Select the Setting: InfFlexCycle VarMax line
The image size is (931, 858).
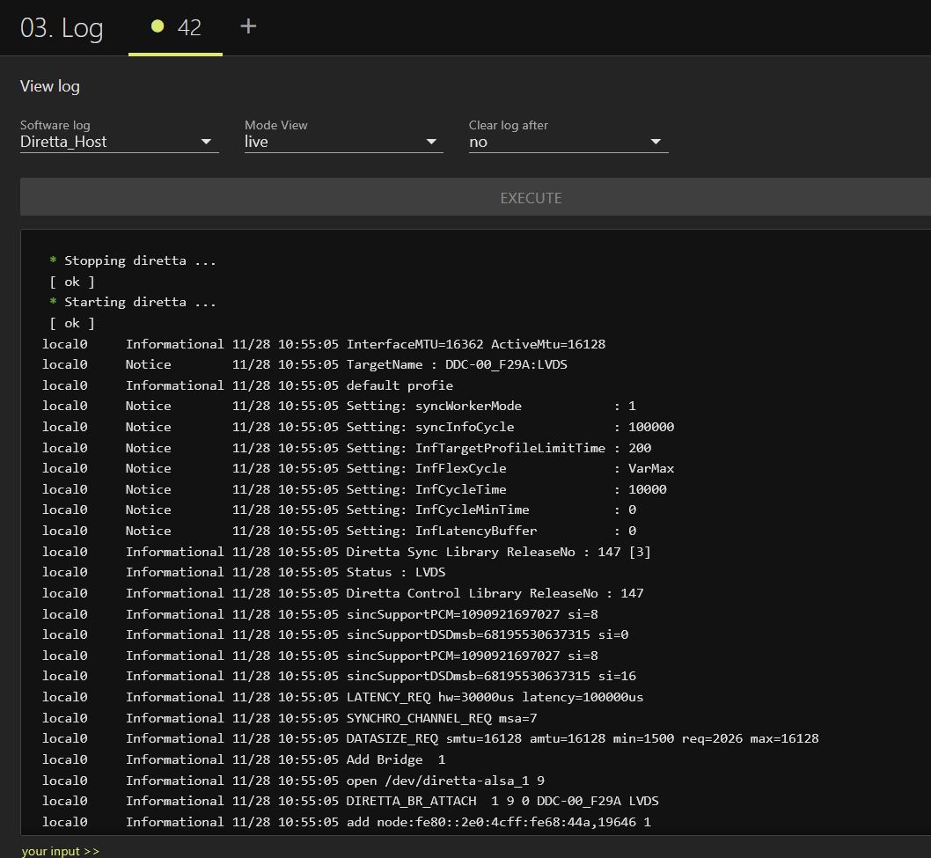coord(358,468)
